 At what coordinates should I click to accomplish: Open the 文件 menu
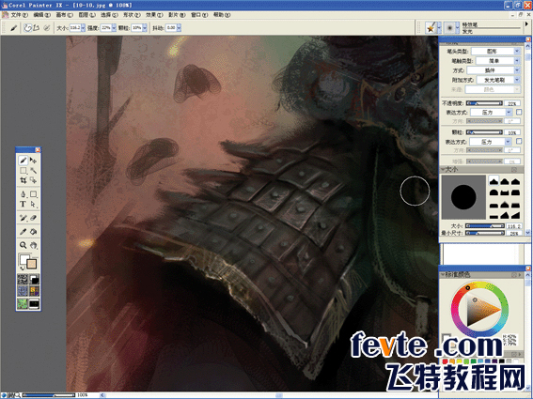[19, 15]
